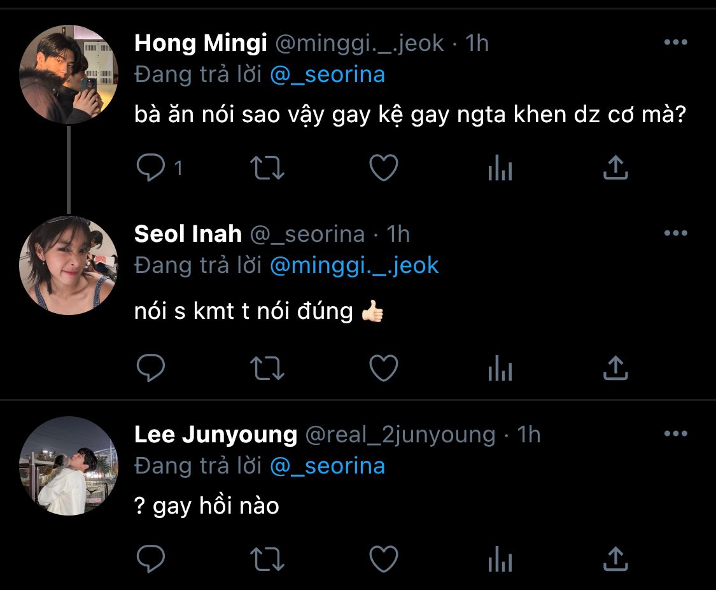The width and height of the screenshot is (716, 590).
Task: Reply to Hong Mingi's tweet
Action: tap(151, 168)
